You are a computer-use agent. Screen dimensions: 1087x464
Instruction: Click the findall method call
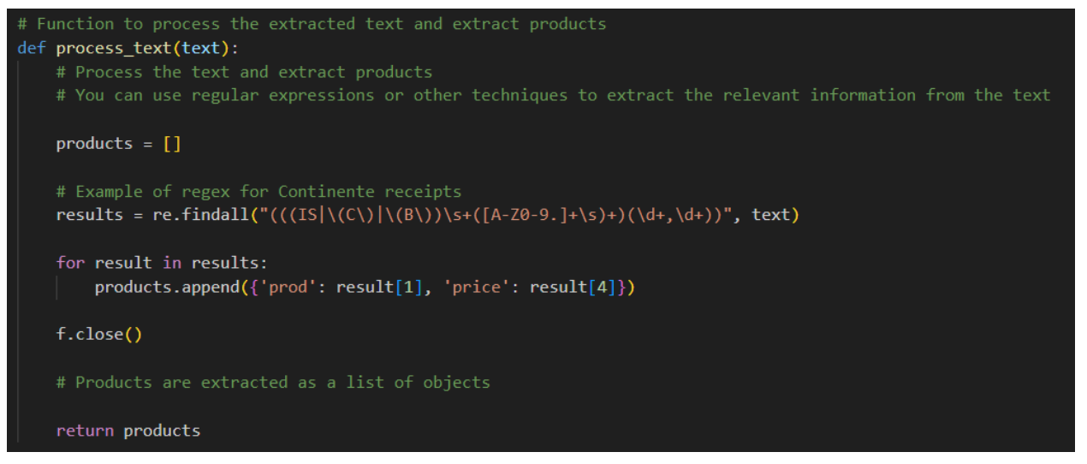pos(216,215)
